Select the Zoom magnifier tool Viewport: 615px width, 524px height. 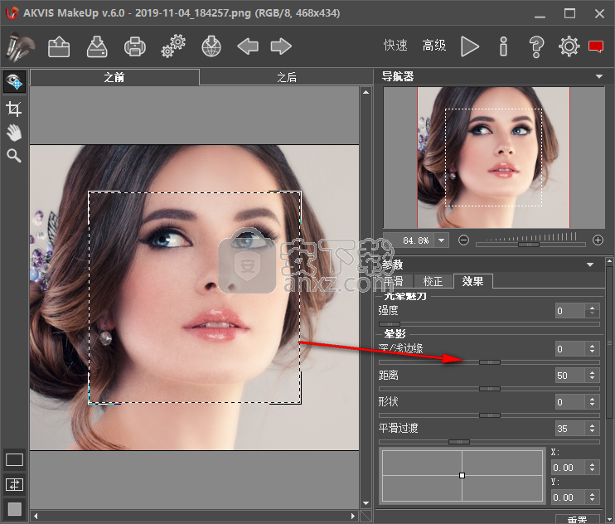point(14,156)
